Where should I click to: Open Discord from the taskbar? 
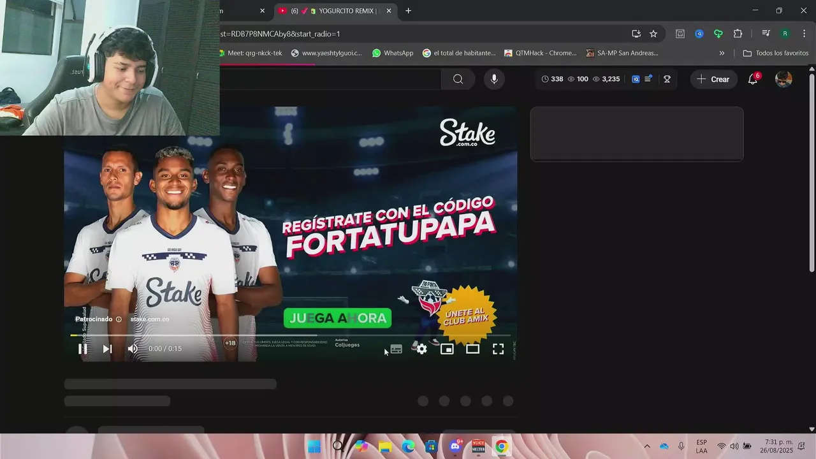tap(455, 447)
